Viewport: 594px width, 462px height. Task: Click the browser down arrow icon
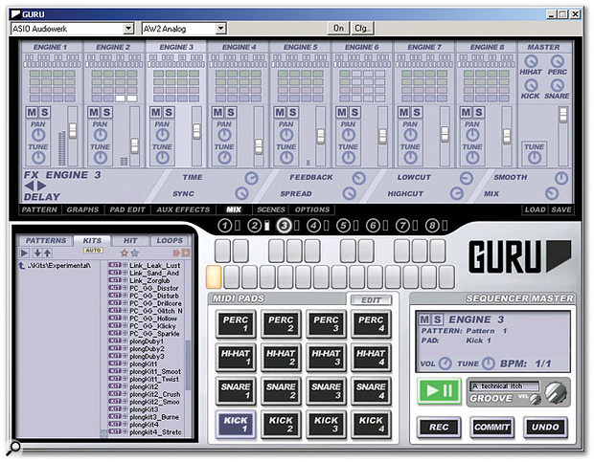coord(37,253)
